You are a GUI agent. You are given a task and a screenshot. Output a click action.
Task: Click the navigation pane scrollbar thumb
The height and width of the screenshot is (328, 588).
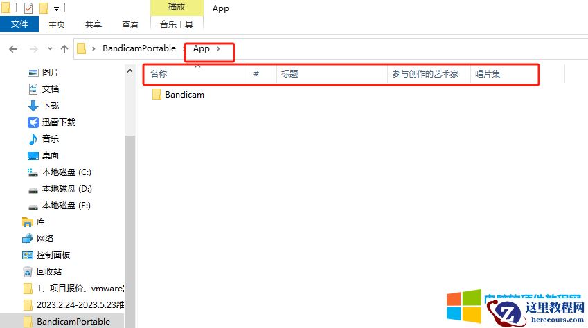click(x=130, y=230)
